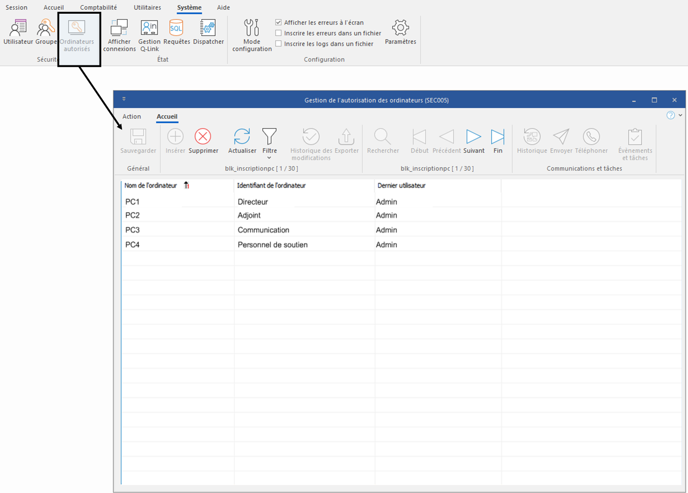
Task: Go to next record with Suivant
Action: (x=474, y=137)
